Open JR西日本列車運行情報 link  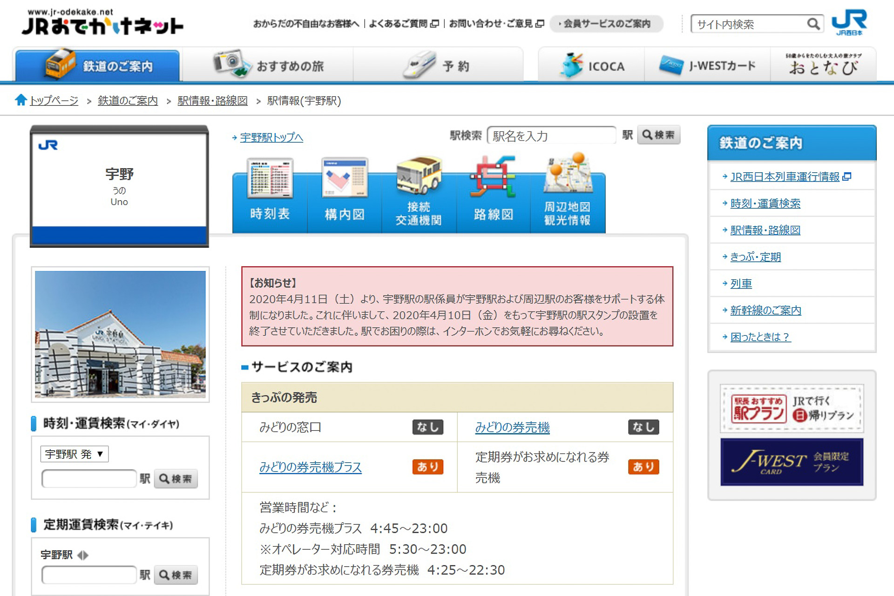(x=785, y=177)
